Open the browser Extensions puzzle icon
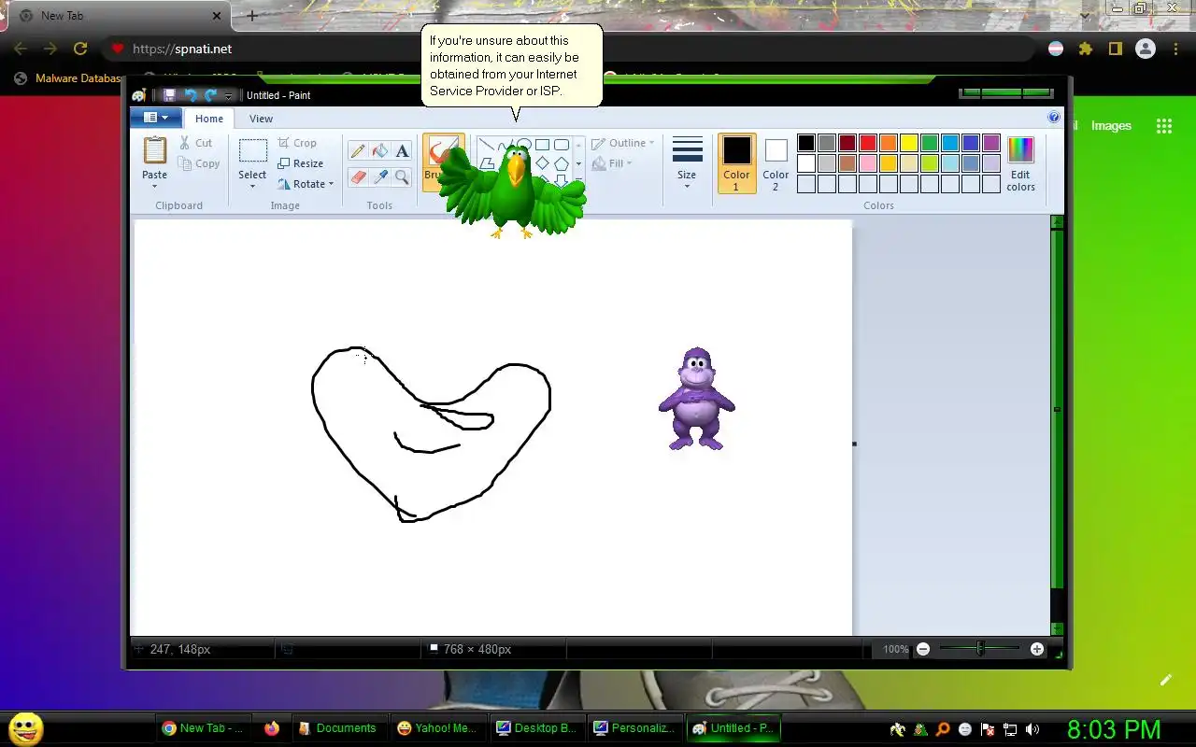Viewport: 1196px width, 747px height. tap(1085, 49)
